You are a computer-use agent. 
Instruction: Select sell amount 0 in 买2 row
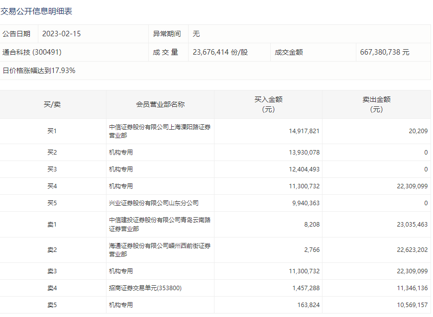tap(426, 153)
